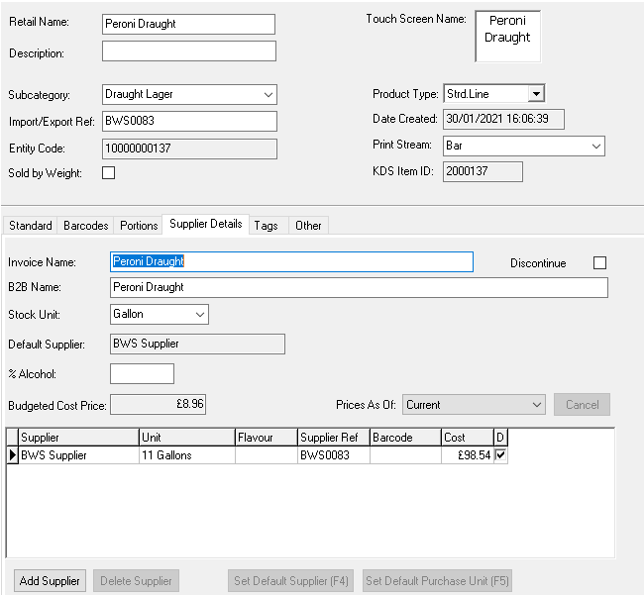Select the Tags tab
Viewport: 644px width, 595px height.
click(266, 226)
